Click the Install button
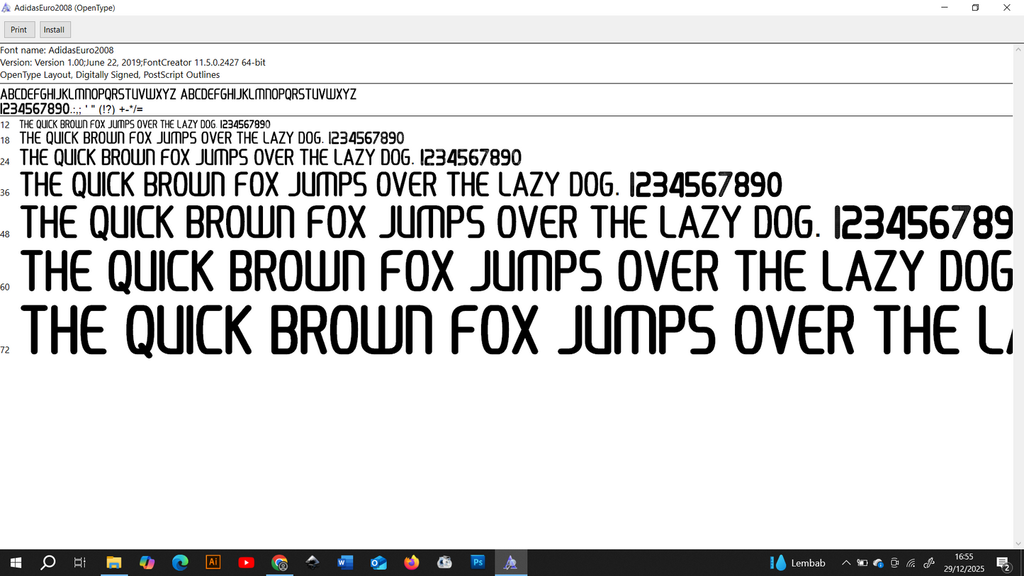 (x=55, y=30)
